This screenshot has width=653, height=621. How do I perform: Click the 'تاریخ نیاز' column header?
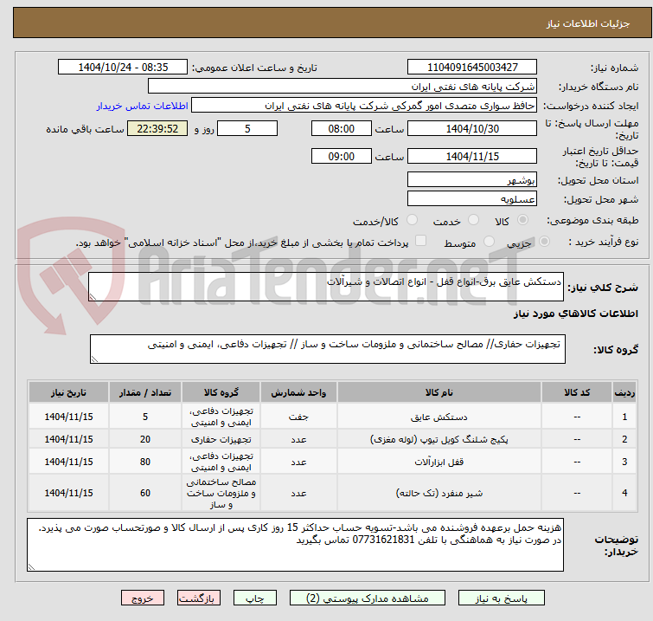pos(68,392)
